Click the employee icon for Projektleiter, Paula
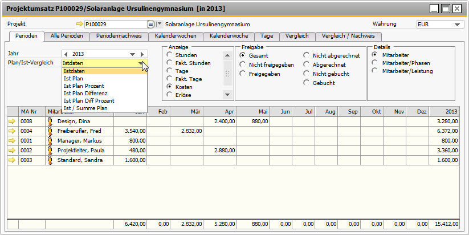 click(x=50, y=150)
